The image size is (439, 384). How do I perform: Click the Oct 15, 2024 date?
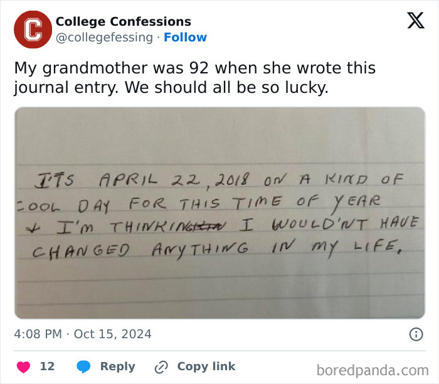tap(113, 334)
